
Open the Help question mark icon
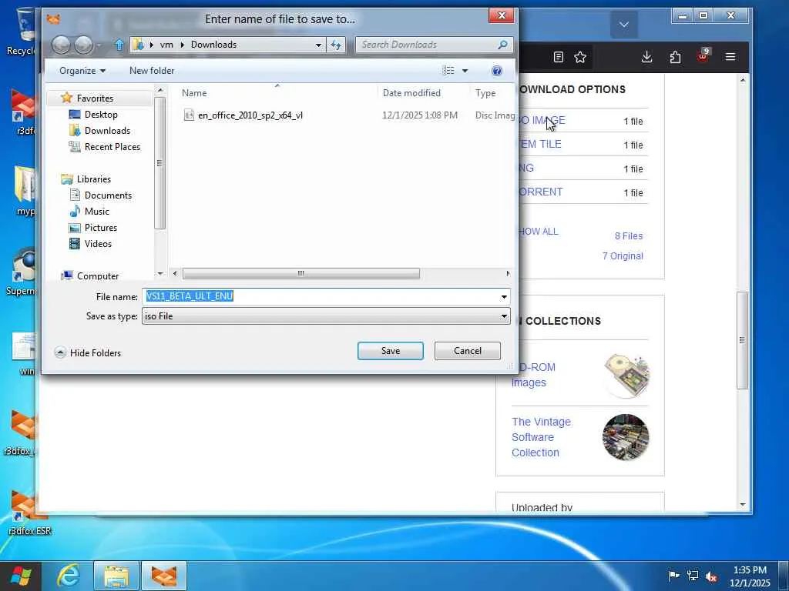click(497, 71)
